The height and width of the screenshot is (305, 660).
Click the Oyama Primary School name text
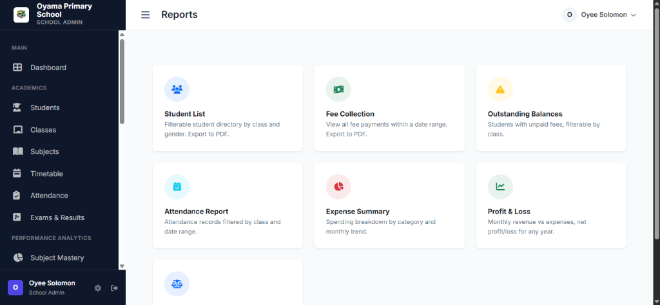[64, 10]
